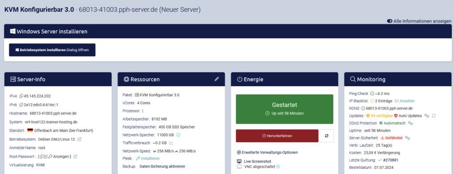Screen dimensions: 454x174
Task: Click the Bestelldatum value 07.07.2024
Action: pyautogui.click(x=384, y=167)
